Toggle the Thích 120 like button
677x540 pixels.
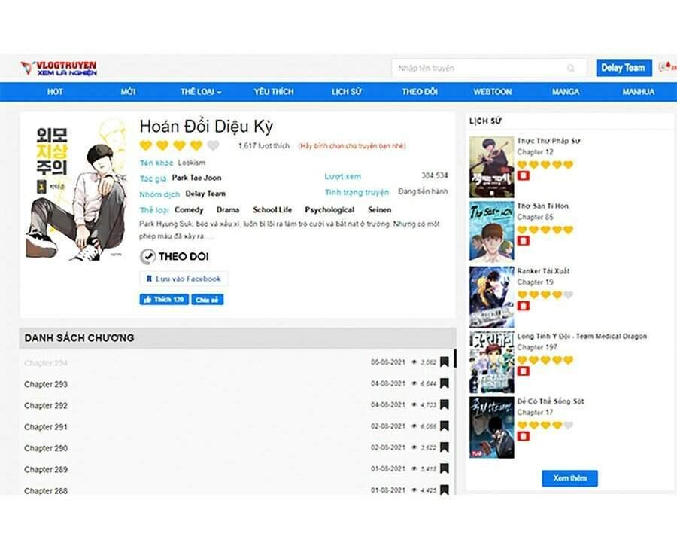(x=164, y=300)
